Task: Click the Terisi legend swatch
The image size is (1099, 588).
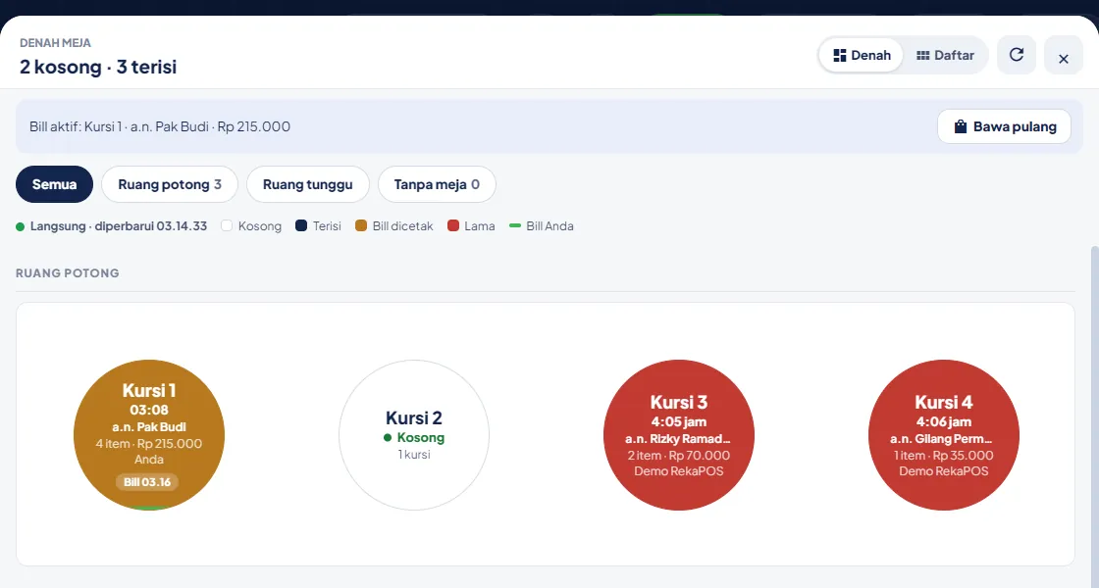Action: tap(301, 225)
